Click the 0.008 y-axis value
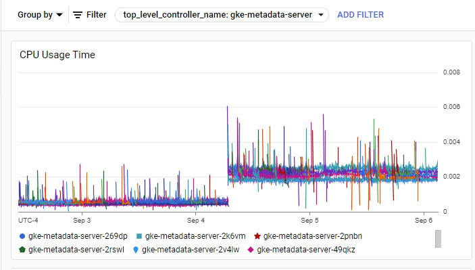475x270 pixels. 451,72
